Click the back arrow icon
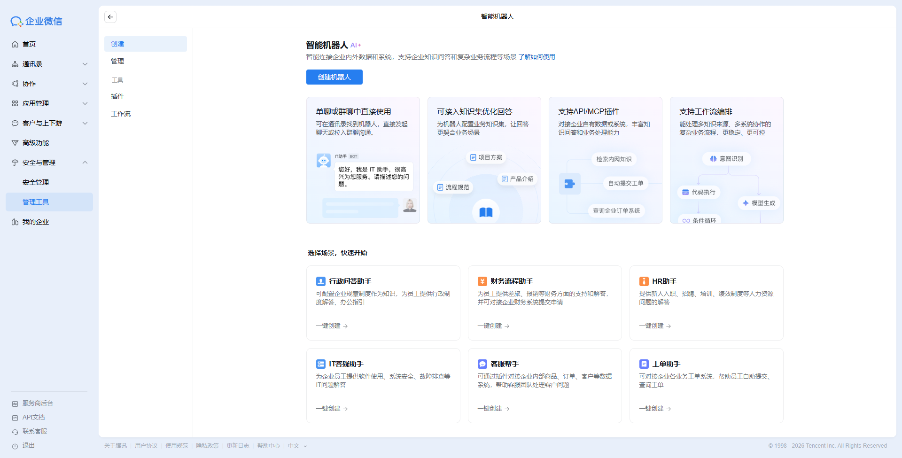902x458 pixels. tap(110, 17)
